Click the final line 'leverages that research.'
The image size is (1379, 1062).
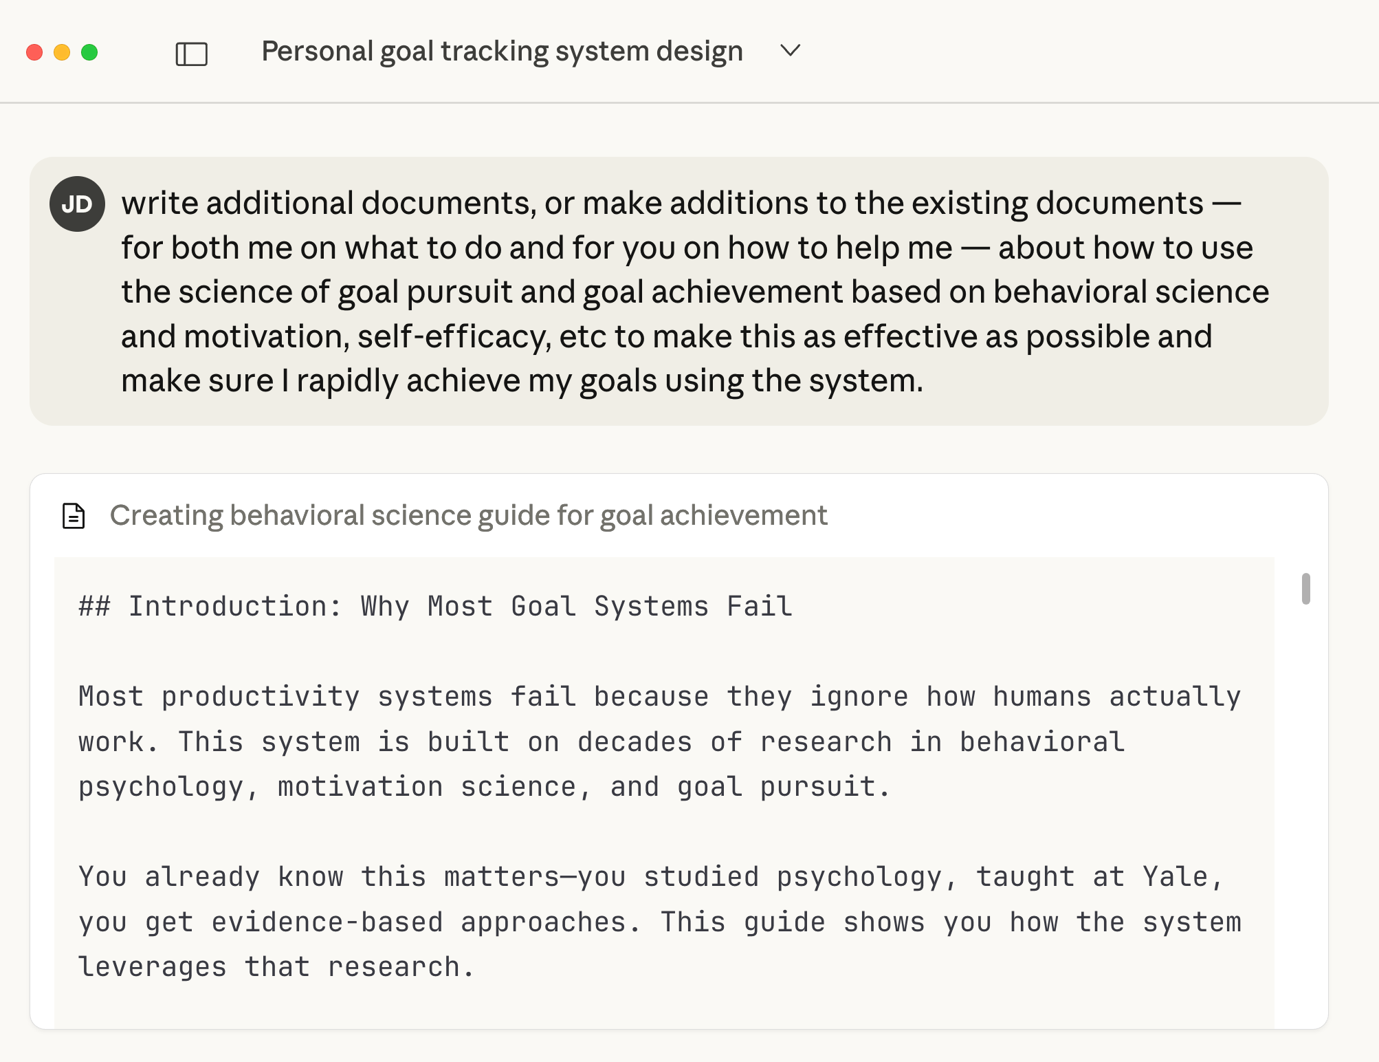pyautogui.click(x=276, y=967)
